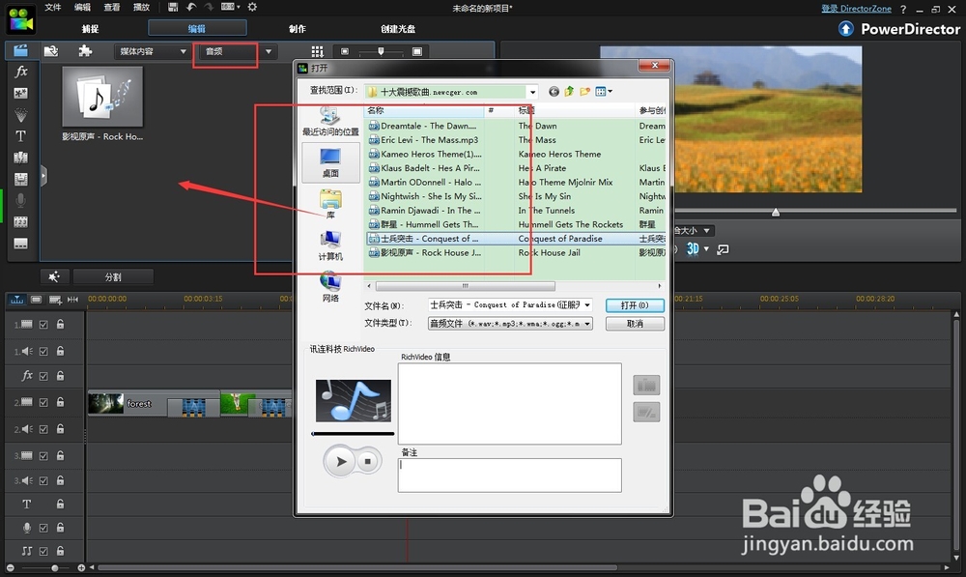The height and width of the screenshot is (577, 966).
Task: Expand the 音频 filter dropdown
Action: pos(269,51)
